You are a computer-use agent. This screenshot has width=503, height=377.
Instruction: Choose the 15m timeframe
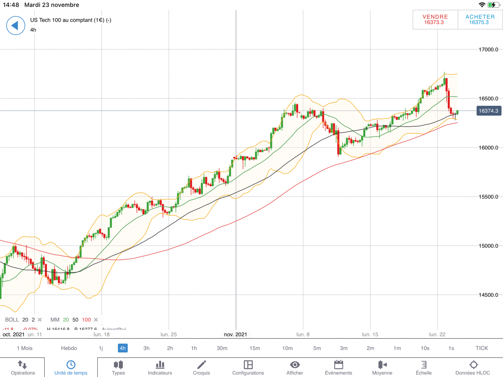[x=255, y=348]
